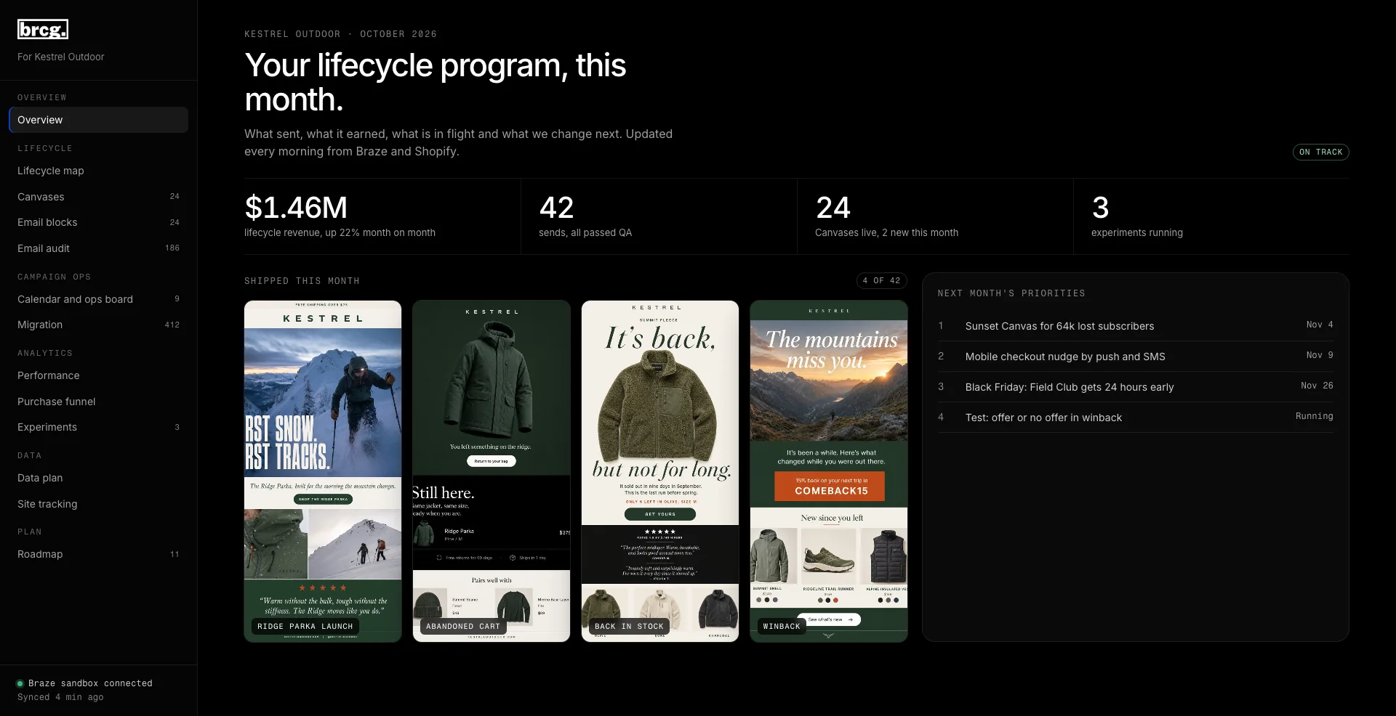Click the Nov 26 date label
The height and width of the screenshot is (716, 1396).
coord(1317,386)
